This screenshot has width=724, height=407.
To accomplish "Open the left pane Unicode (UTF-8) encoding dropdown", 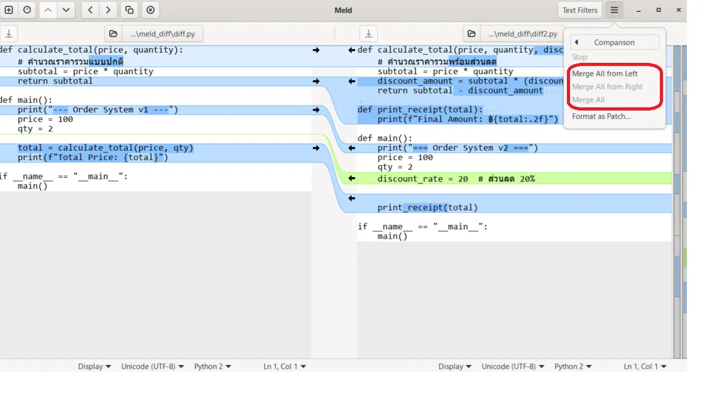I will tap(152, 366).
